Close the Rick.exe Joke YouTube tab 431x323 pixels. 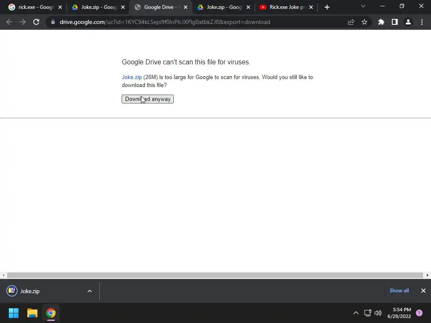click(311, 7)
